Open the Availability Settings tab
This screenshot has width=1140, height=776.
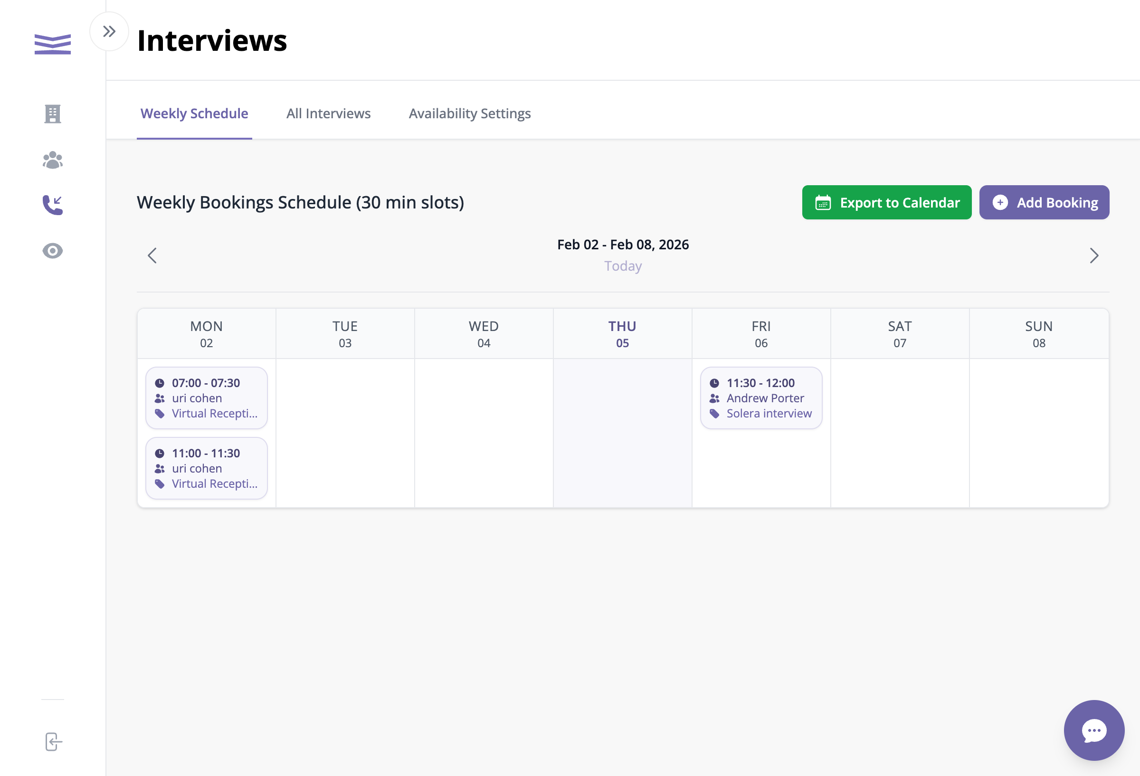[x=469, y=114]
